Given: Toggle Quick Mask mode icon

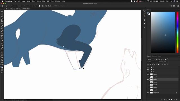Looking at the screenshot, I should 2,70.
